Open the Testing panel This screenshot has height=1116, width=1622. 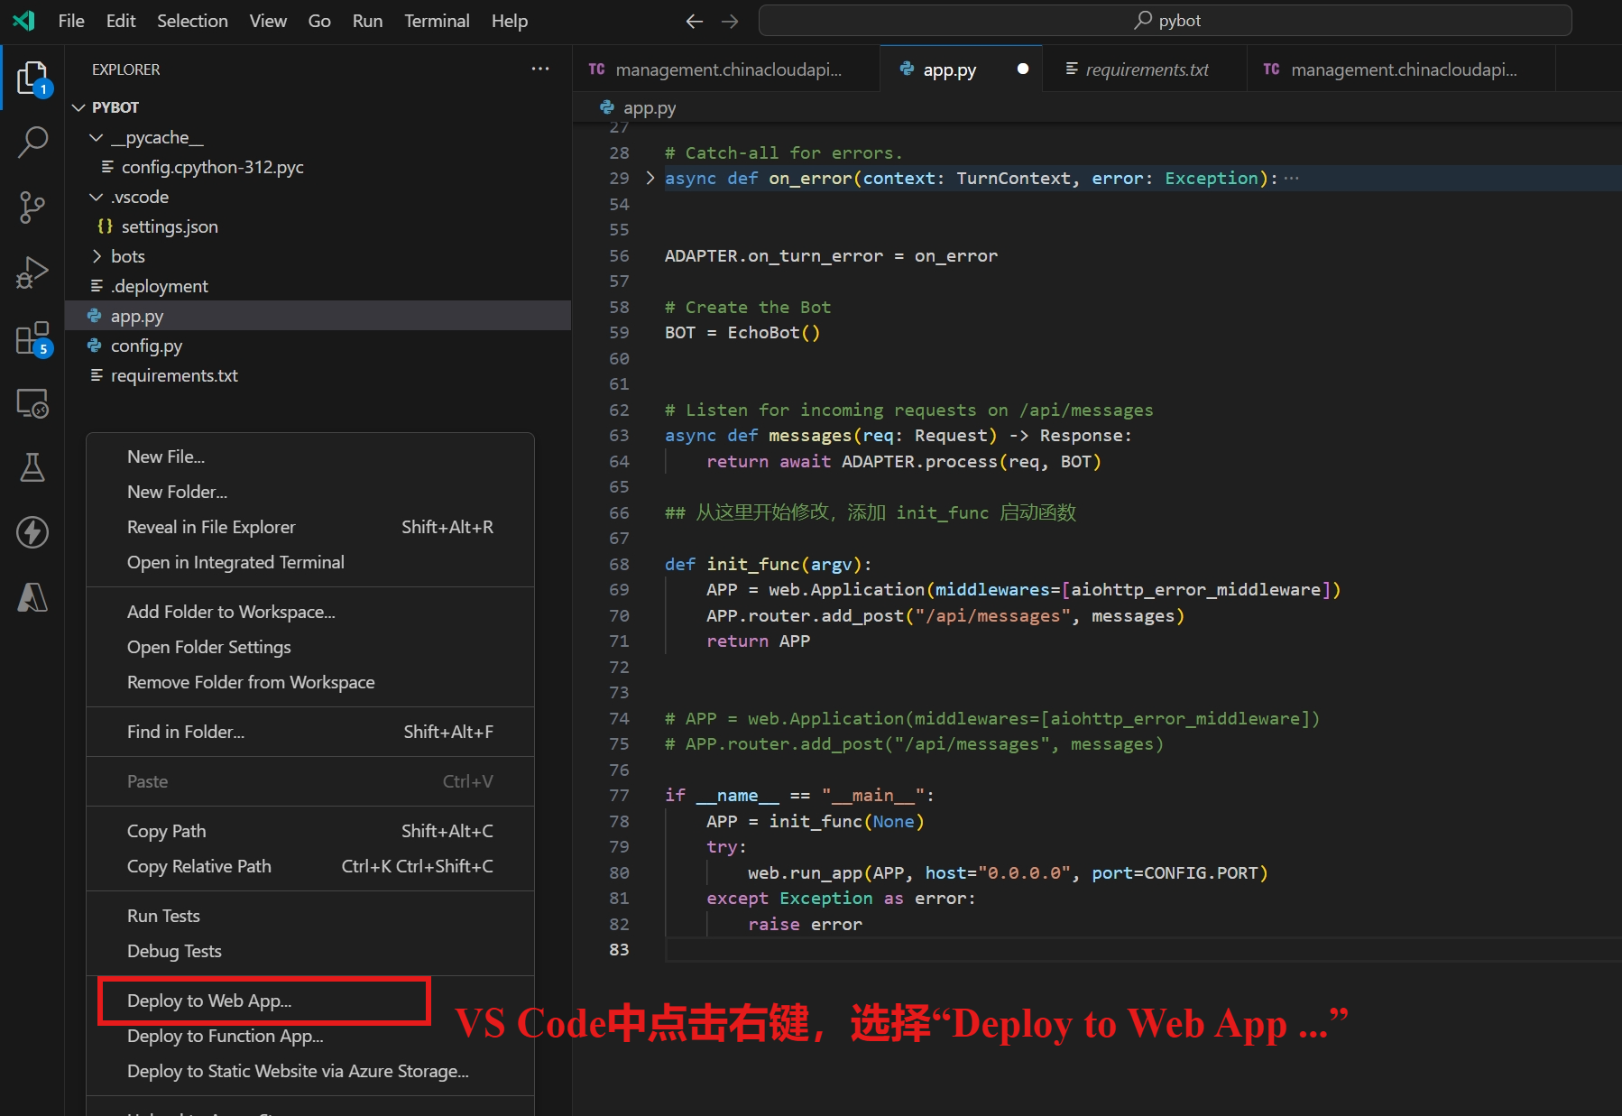click(33, 467)
